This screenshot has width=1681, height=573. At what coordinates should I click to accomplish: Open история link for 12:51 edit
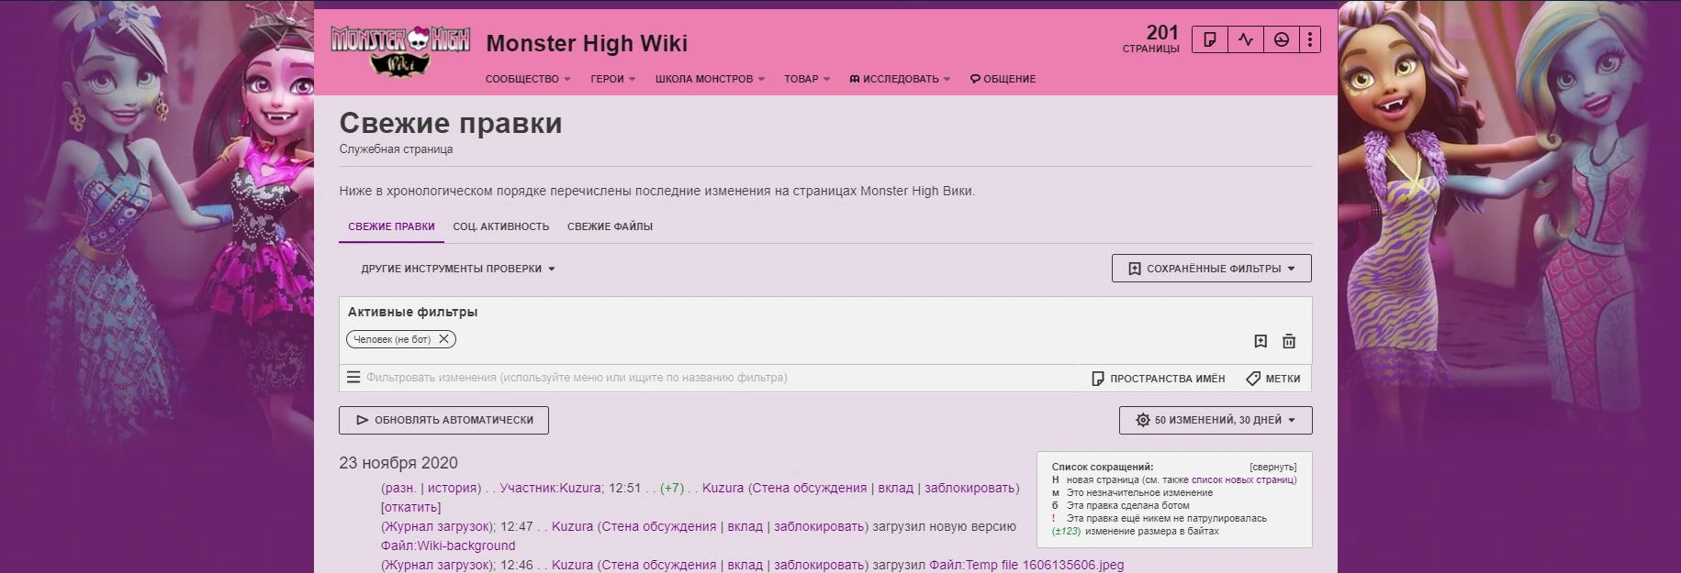point(452,488)
